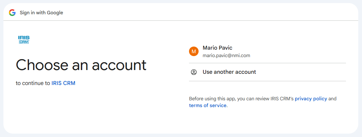Click the mario.pavic@nmi.com email address
The height and width of the screenshot is (137, 362).
[x=226, y=55]
